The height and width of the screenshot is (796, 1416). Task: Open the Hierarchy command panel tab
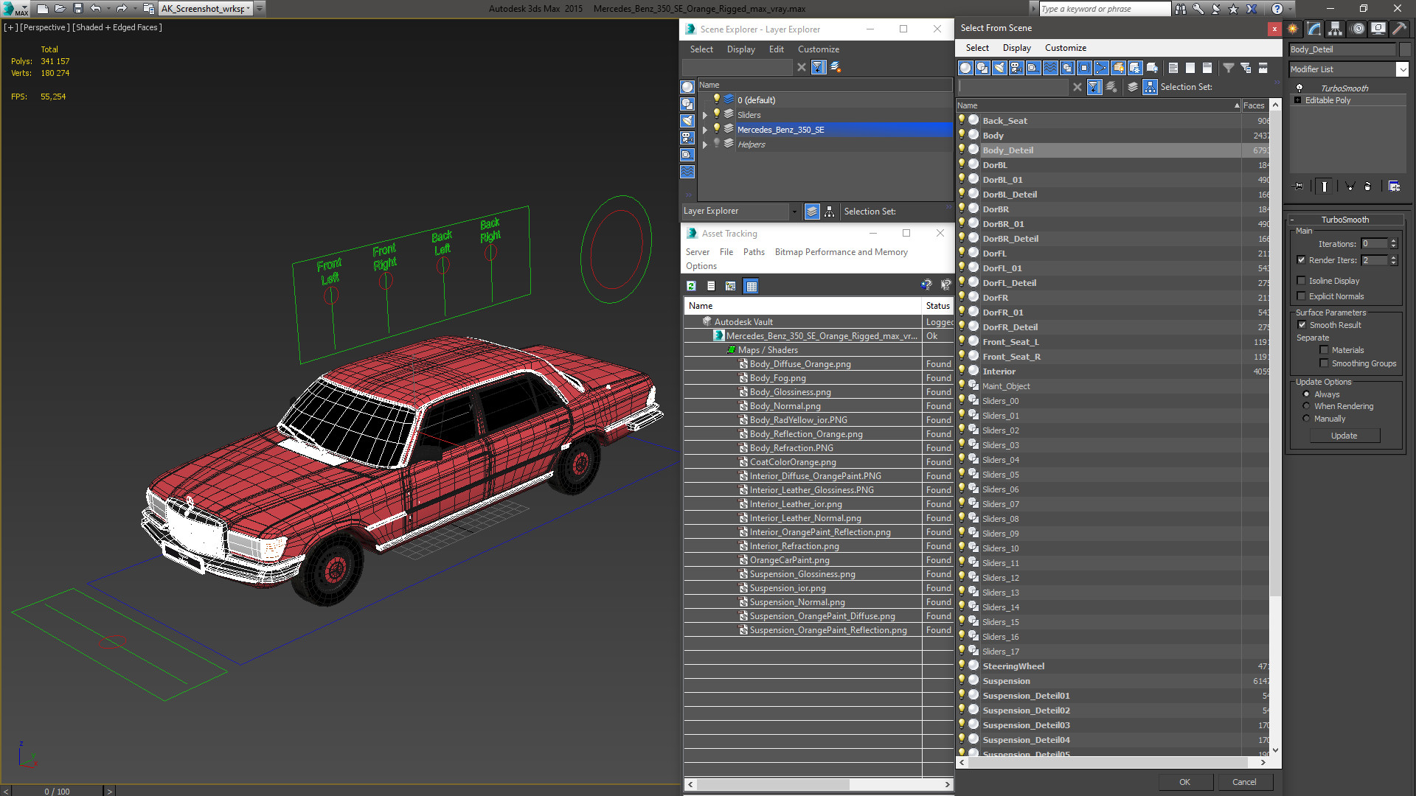tap(1335, 29)
